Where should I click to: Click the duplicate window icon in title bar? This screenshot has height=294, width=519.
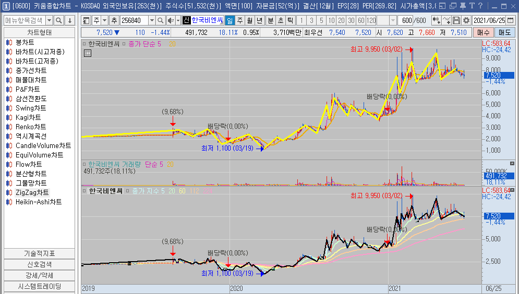tap(453, 6)
